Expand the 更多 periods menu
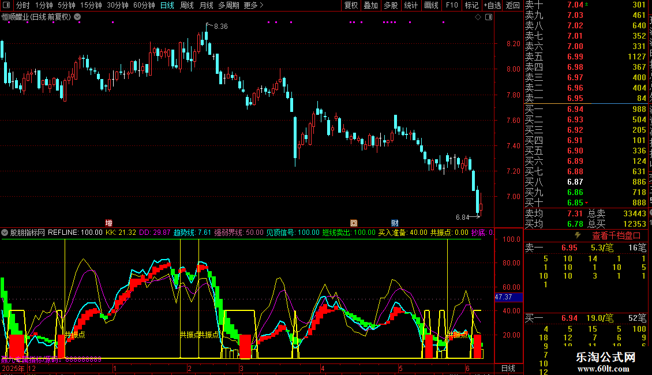The height and width of the screenshot is (375, 652). pos(253,5)
